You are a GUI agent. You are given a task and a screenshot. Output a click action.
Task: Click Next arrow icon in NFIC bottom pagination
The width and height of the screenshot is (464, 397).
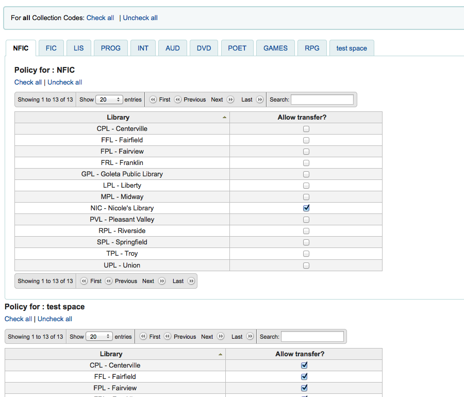[161, 281]
